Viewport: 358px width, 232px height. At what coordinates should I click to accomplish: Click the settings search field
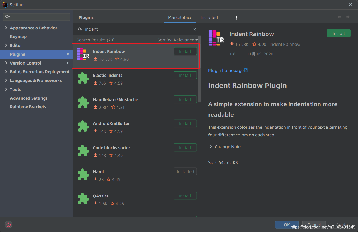tap(37, 17)
